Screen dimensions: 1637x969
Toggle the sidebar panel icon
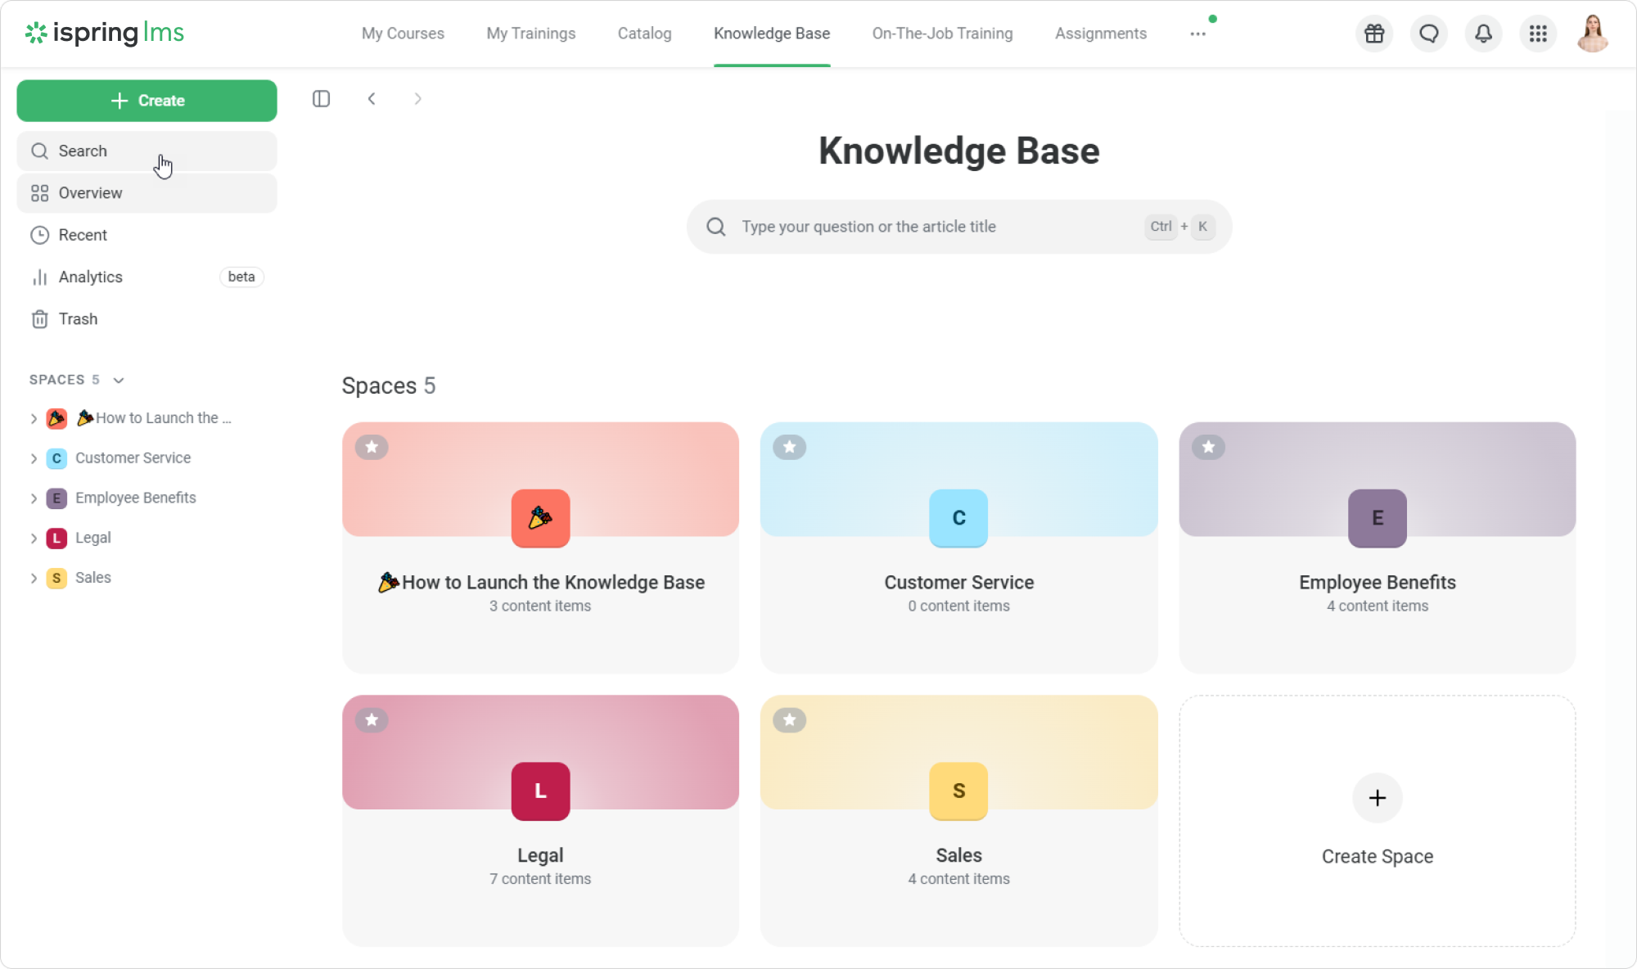click(321, 99)
